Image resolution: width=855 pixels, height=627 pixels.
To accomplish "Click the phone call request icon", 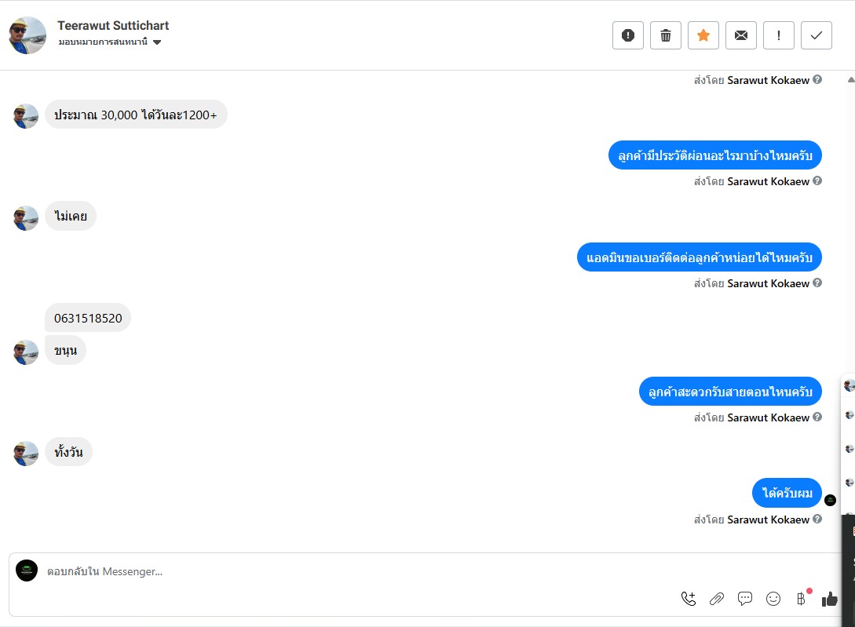I will (x=689, y=599).
